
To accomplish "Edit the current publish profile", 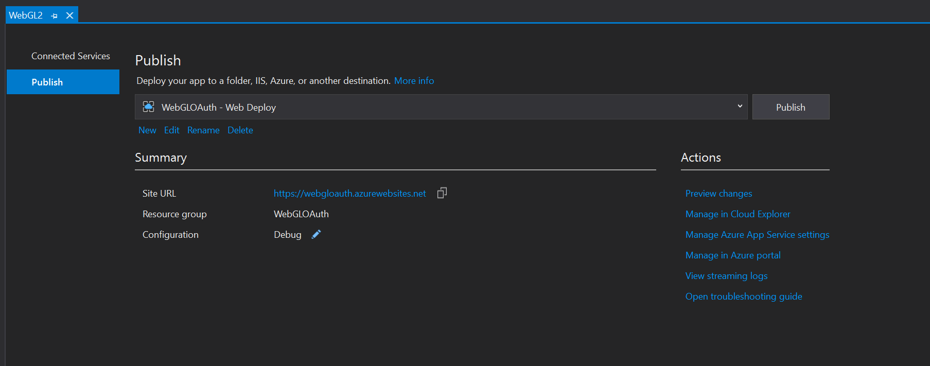I will tap(171, 130).
